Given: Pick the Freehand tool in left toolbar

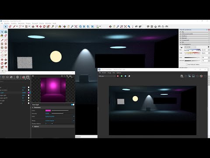Looking at the screenshot, I should (6, 40).
